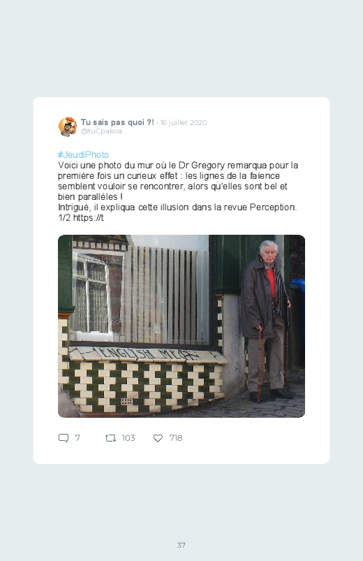Viewport: 363px width, 561px height.
Task: Click the elderly man in the photo
Action: [x=267, y=320]
